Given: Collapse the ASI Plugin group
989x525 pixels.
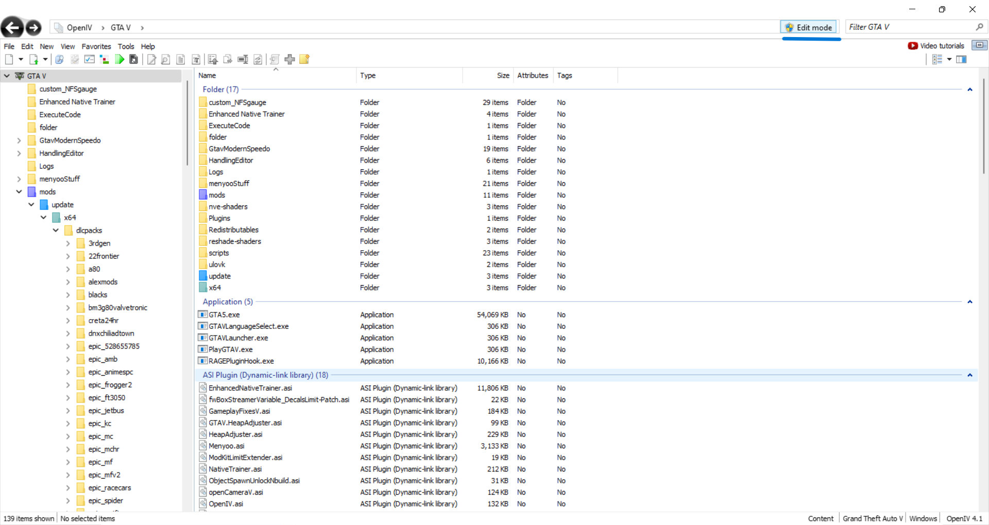Looking at the screenshot, I should tap(970, 375).
